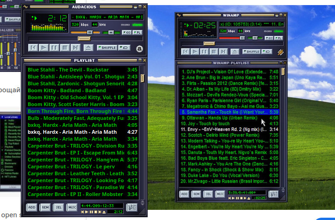Open LIST OPTS menu in Winamp playlist
335x220 pixels.
(274, 194)
